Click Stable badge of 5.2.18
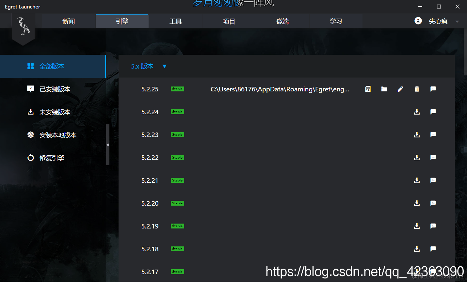 click(x=177, y=249)
